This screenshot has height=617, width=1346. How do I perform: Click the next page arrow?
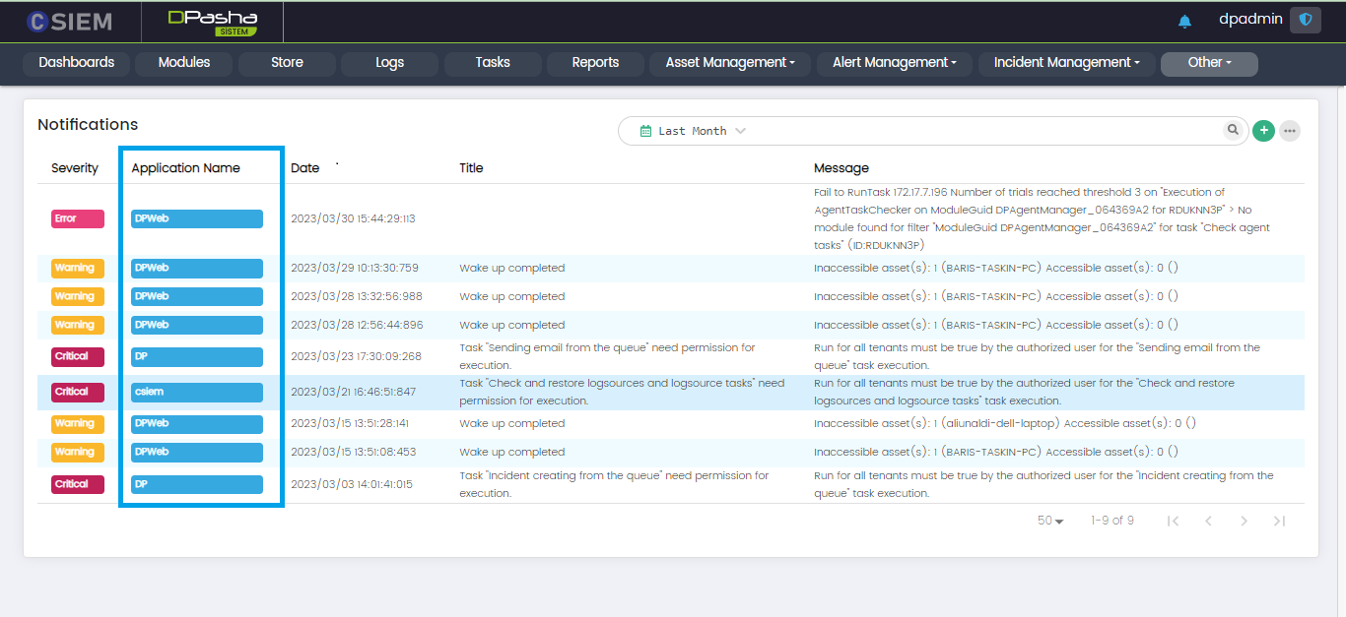coord(1244,521)
